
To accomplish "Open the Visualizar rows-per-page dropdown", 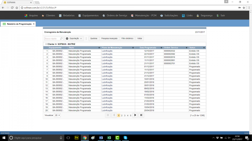I will (x=57, y=115).
